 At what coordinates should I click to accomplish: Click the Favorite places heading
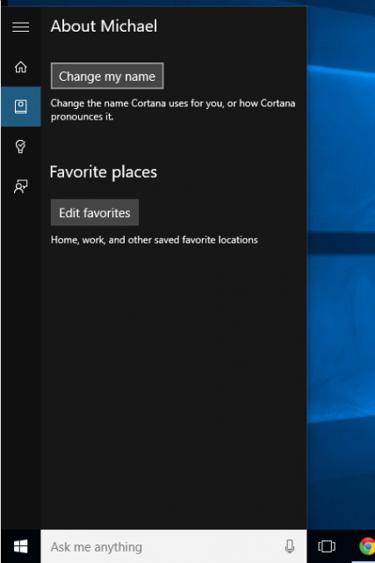point(104,172)
